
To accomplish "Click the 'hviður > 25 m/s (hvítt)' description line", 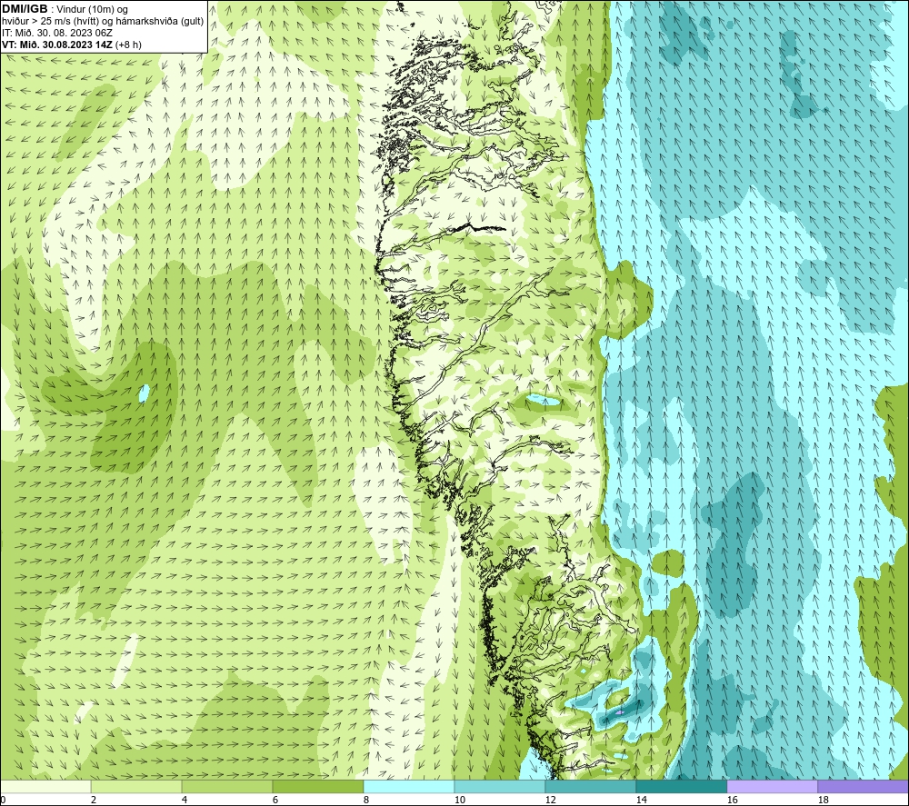I will [x=103, y=21].
